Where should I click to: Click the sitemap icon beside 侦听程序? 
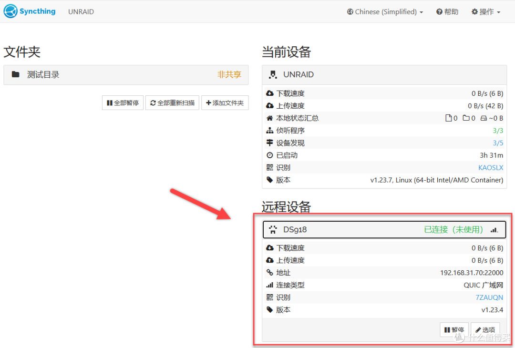[x=269, y=131]
